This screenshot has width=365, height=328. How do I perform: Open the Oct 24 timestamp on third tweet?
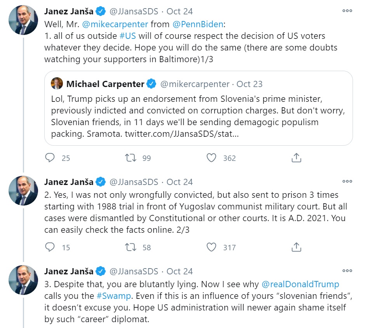click(x=180, y=271)
